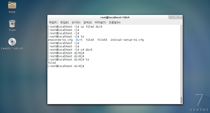
Task: Open the 검색(S) menu in the terminal
Action: click(x=87, y=22)
